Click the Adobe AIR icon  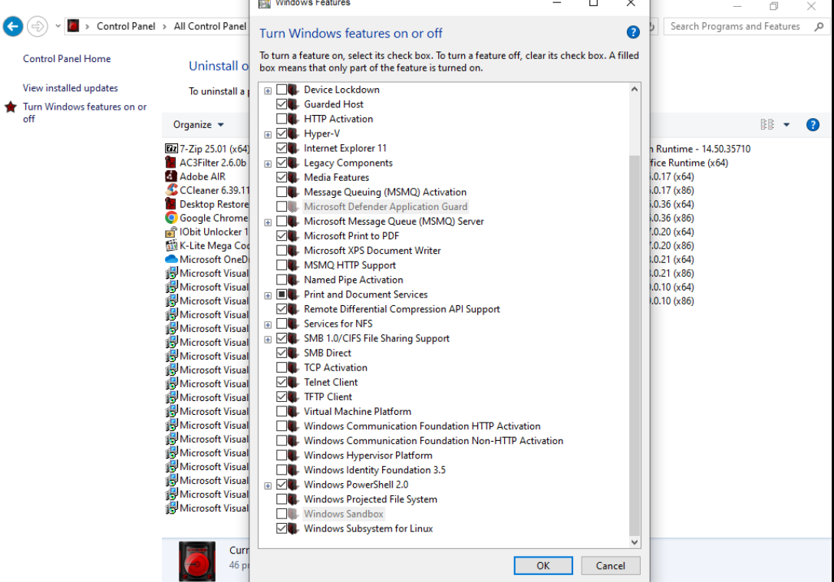(x=171, y=176)
